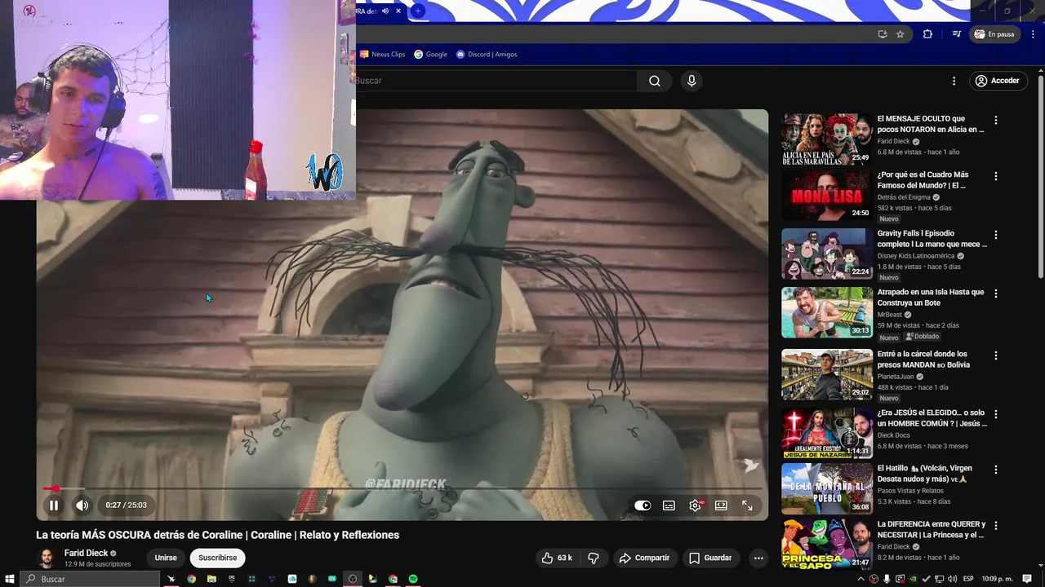Turn on subtitles with the captions icon
1045x587 pixels.
(x=669, y=505)
